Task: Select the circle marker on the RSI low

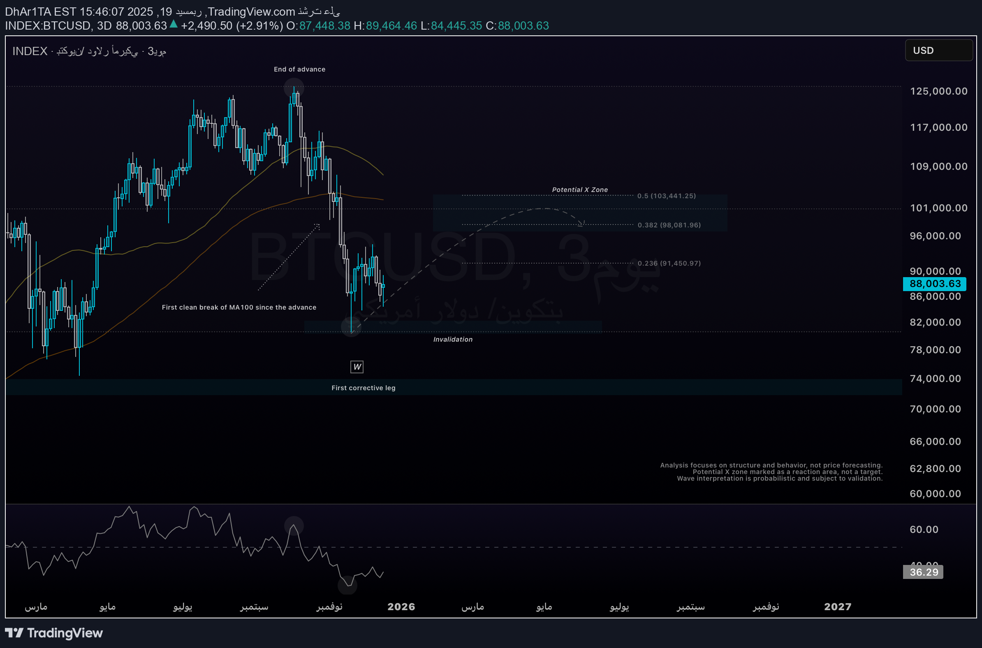Action: pyautogui.click(x=347, y=585)
